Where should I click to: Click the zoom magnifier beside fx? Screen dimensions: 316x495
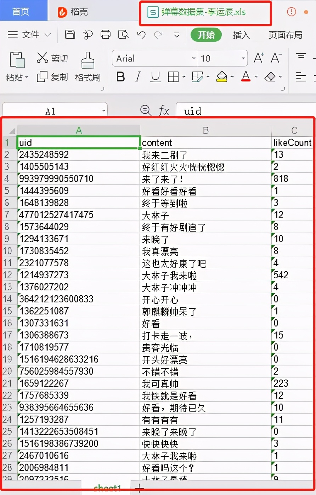coord(146,110)
